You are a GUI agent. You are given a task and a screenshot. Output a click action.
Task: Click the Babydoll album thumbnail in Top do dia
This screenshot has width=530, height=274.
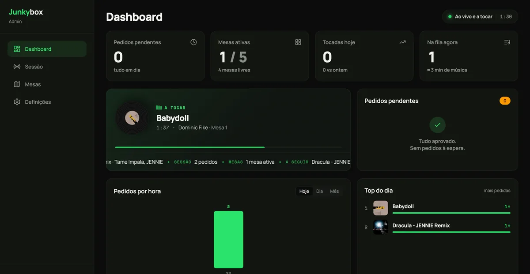coord(381,208)
